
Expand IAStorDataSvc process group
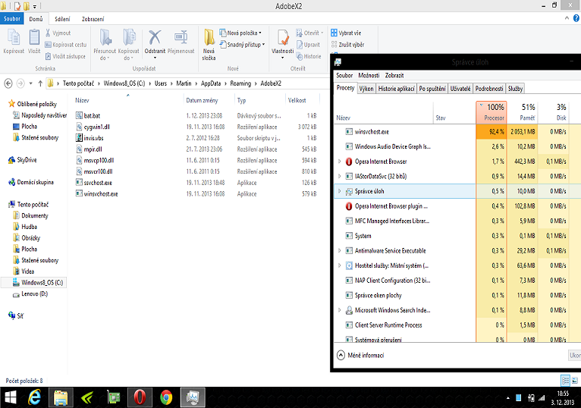tap(339, 177)
